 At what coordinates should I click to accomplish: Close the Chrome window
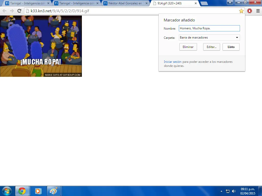point(255,2)
